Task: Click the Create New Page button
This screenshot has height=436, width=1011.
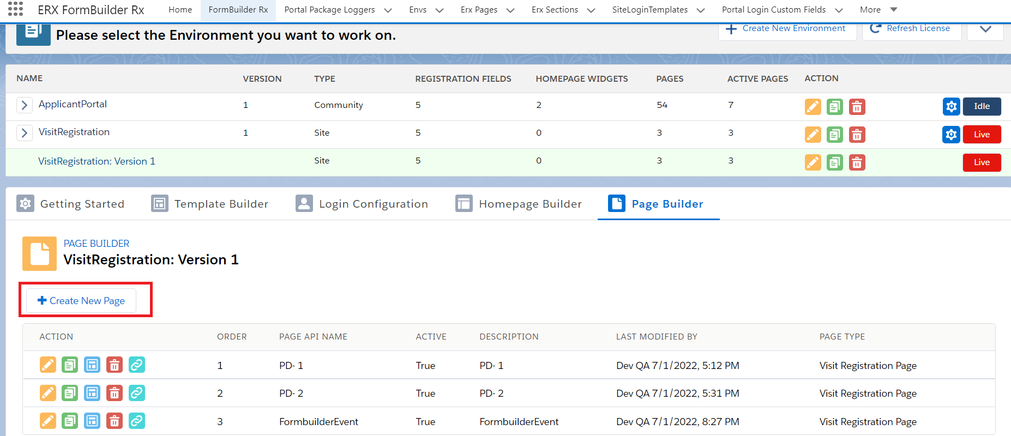Action: (x=81, y=301)
